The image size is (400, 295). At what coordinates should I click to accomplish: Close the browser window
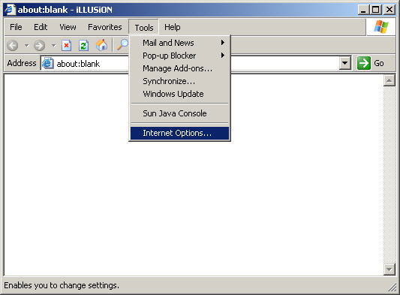point(389,10)
